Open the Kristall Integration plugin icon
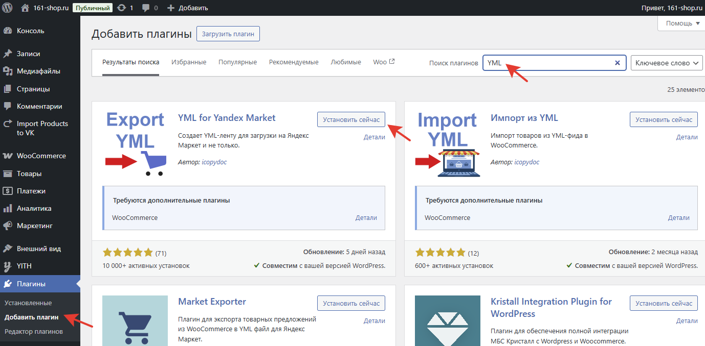Screen dimensions: 705x346 tap(448, 320)
